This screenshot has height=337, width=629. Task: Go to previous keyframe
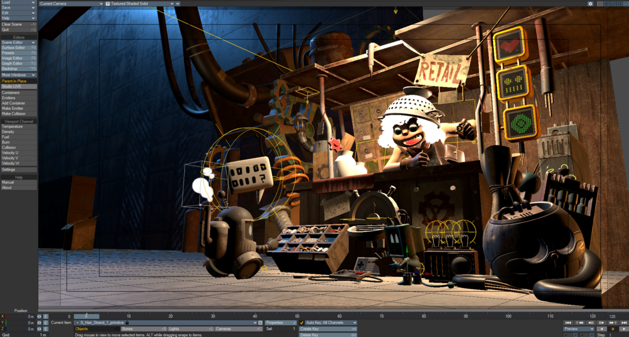tap(580, 323)
